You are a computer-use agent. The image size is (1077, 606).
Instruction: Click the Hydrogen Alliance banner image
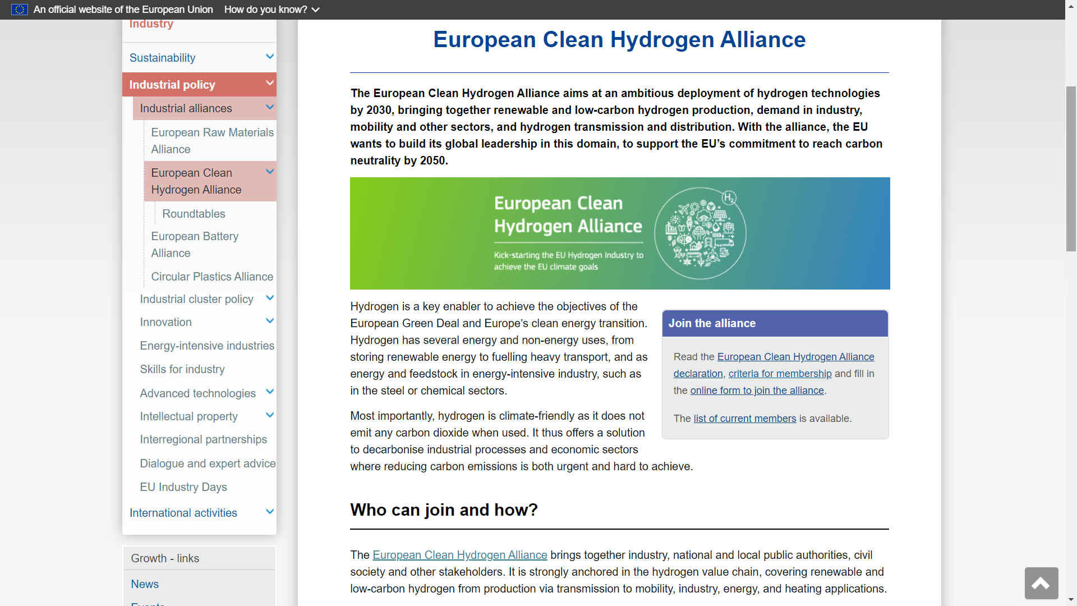click(620, 233)
